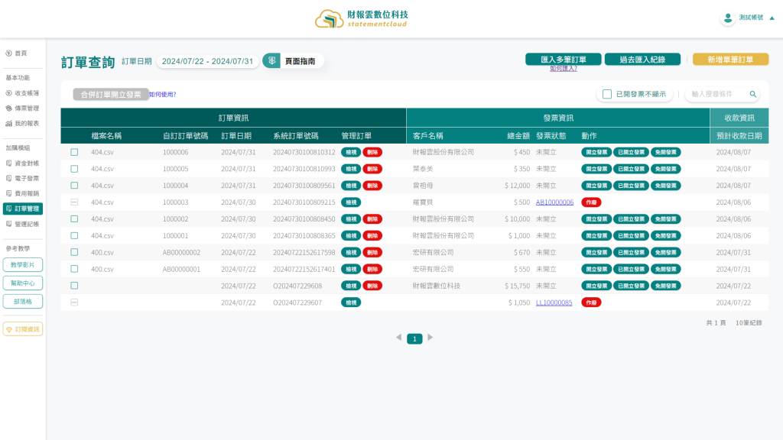This screenshot has height=440, width=783.
Task: Open invoice link AB10000006
Action: coord(554,202)
